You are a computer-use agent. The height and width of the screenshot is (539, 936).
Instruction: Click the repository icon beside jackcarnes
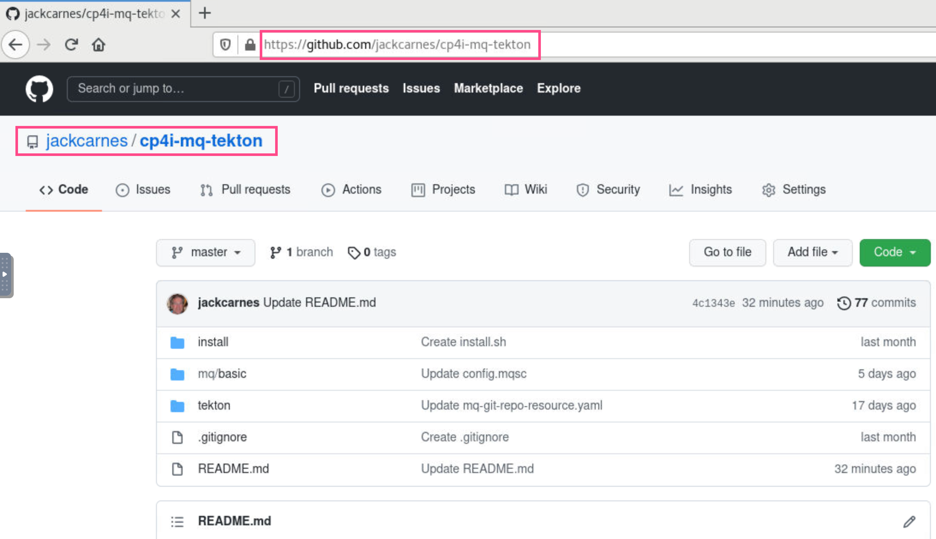pyautogui.click(x=33, y=142)
